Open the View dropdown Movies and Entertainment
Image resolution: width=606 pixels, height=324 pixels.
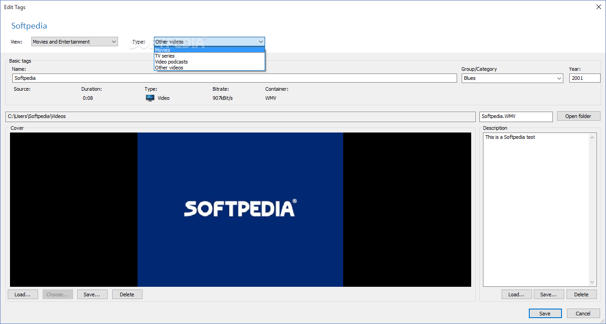pos(74,42)
